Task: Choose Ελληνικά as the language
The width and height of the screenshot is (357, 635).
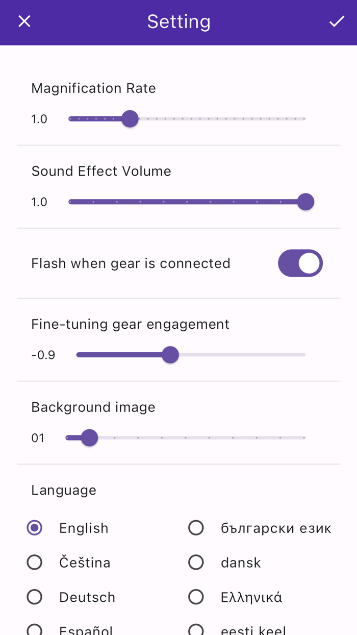Action: click(x=196, y=596)
